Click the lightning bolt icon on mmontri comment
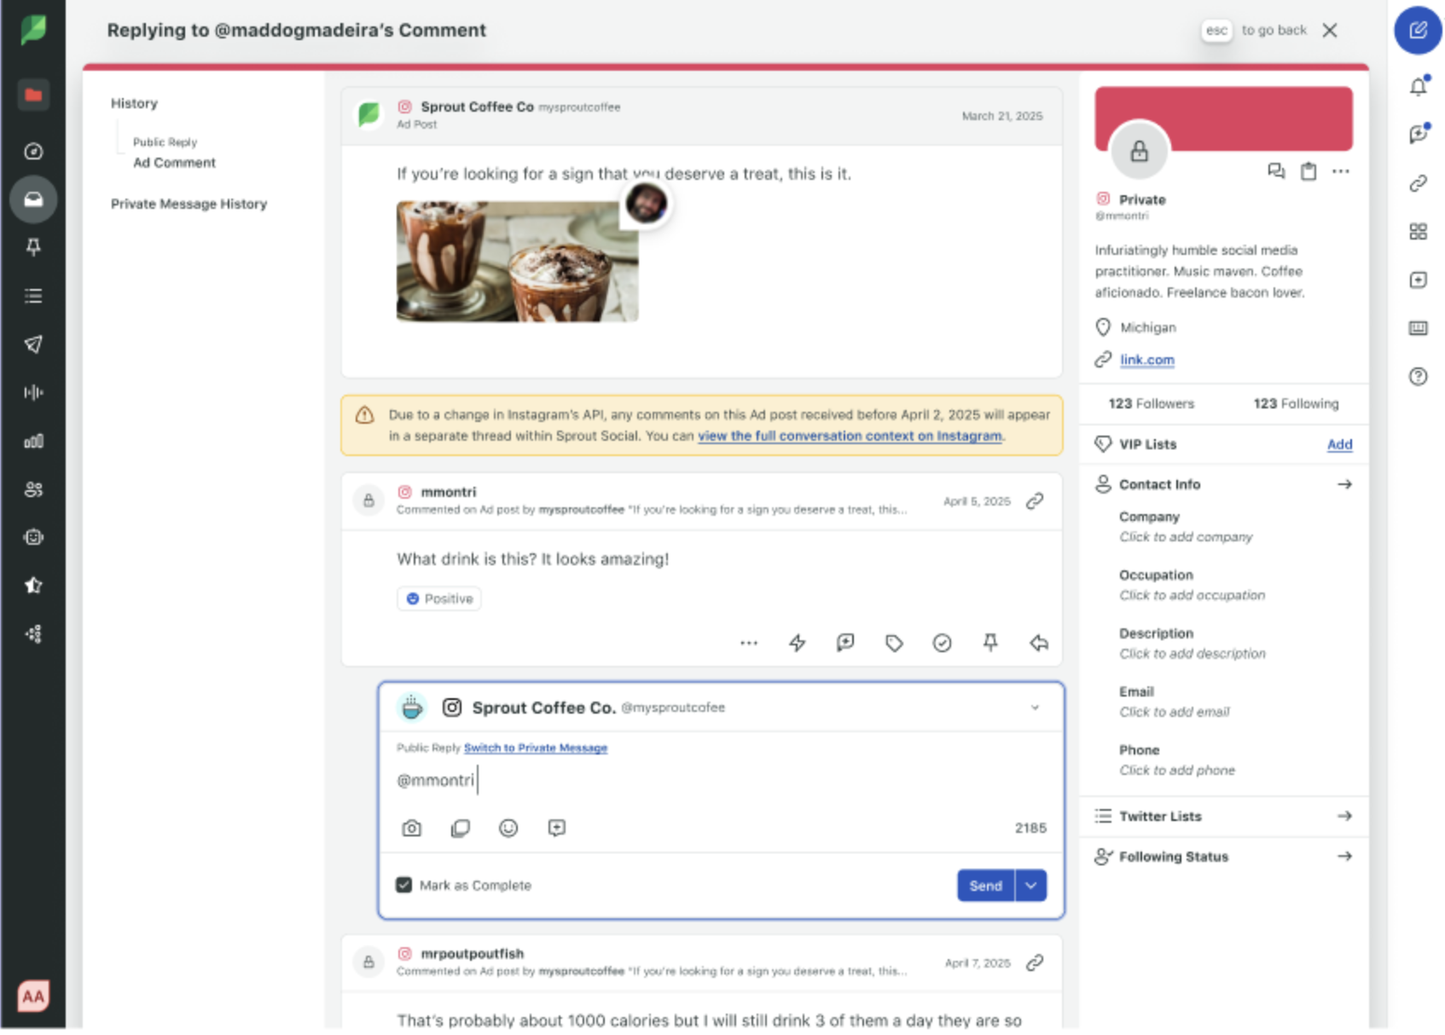The width and height of the screenshot is (1445, 1035). 797,643
